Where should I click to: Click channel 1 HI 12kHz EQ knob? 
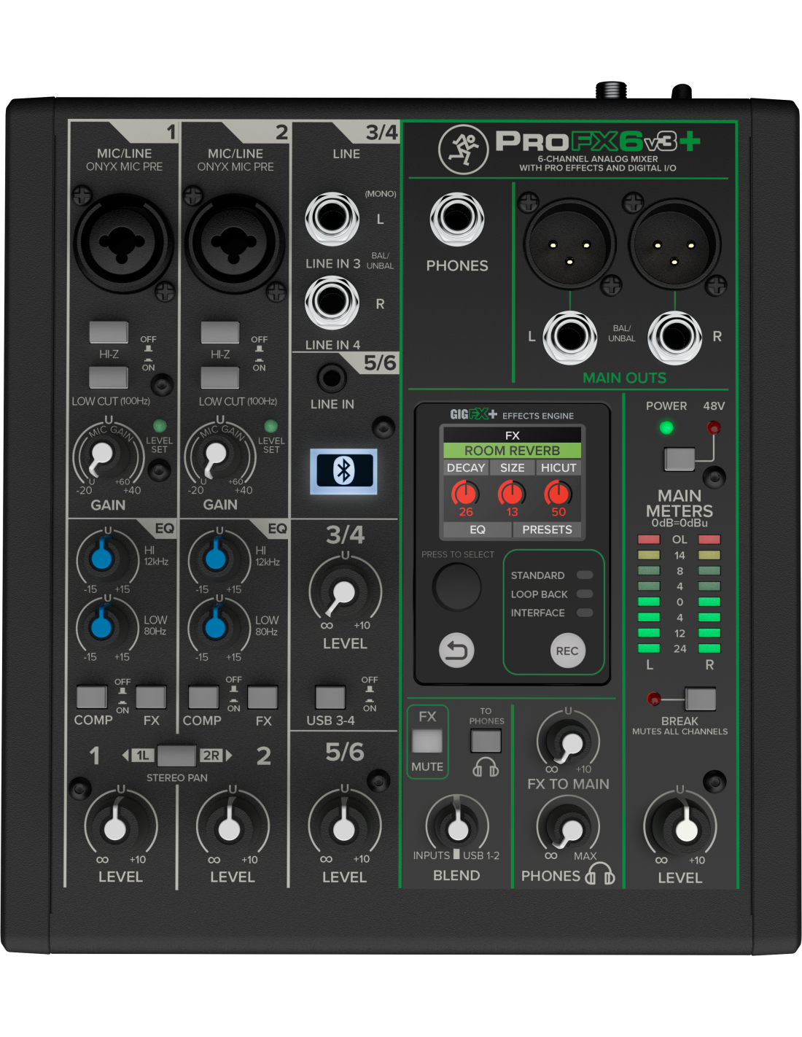103,559
